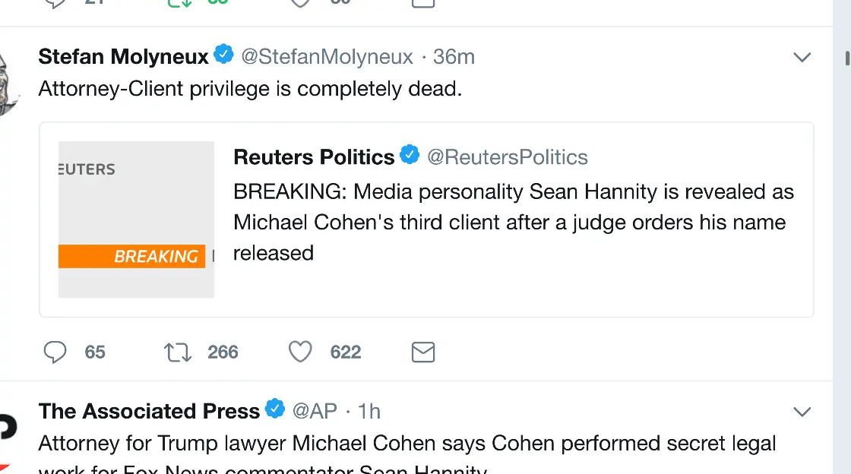Open the tweet's 36m timestamp
The width and height of the screenshot is (851, 474).
pyautogui.click(x=454, y=57)
